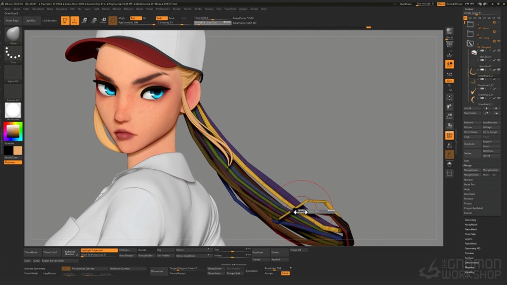The height and width of the screenshot is (285, 507).
Task: Adjust the Rgb Intensity slider
Action: (136, 23)
